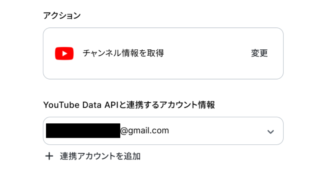This screenshot has width=321, height=172.
Task: Click the 連携アカウントを追加 link
Action: (x=100, y=156)
